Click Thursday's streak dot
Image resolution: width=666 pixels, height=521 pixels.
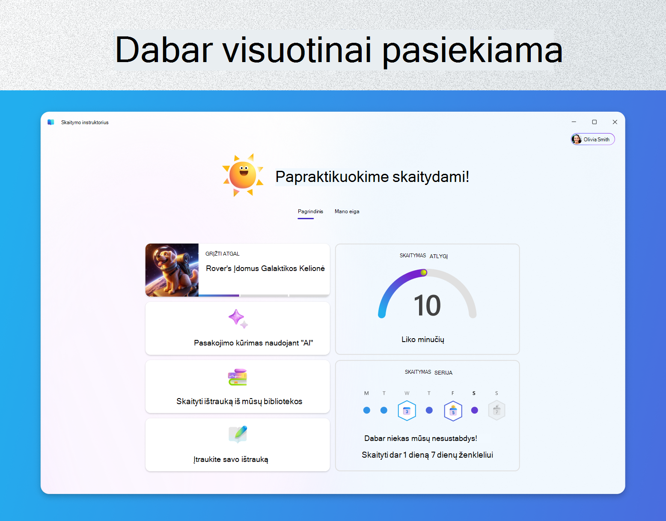tap(429, 410)
